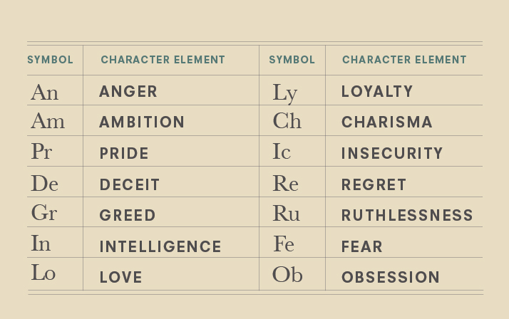Click the An symbol cell

tap(44, 92)
